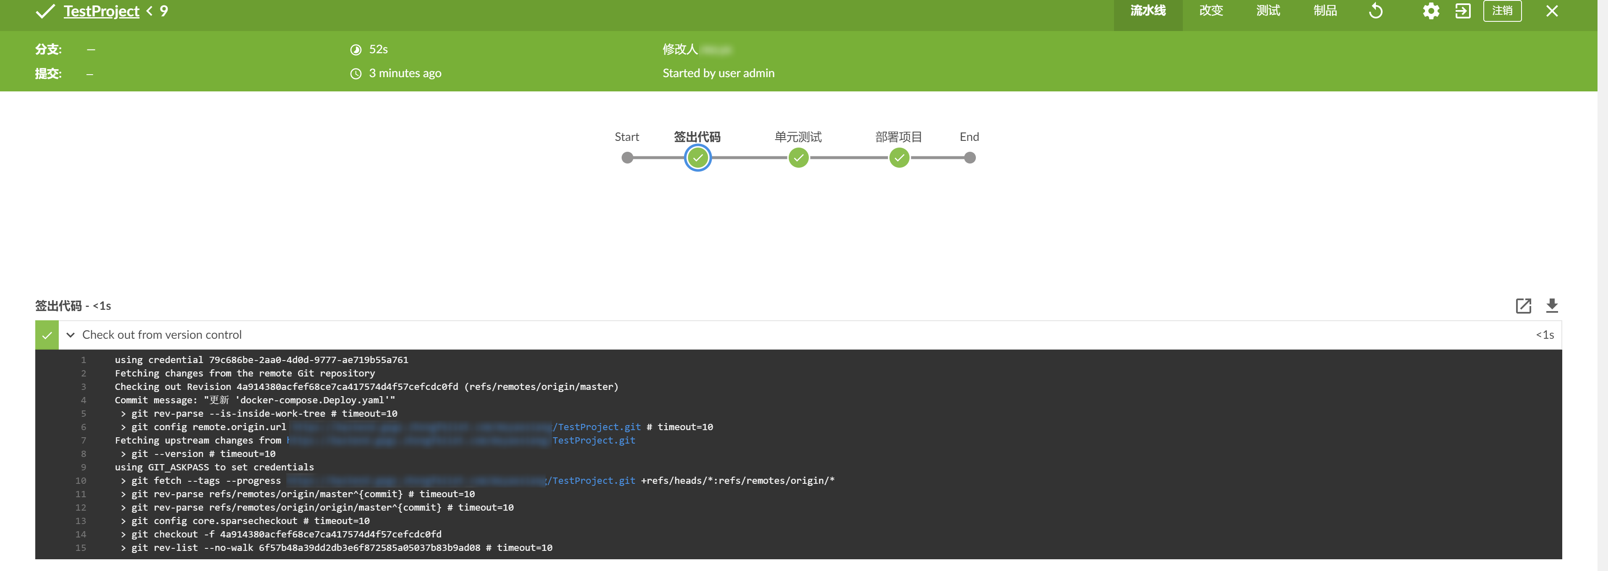Click the green step success checkmark

point(47,335)
